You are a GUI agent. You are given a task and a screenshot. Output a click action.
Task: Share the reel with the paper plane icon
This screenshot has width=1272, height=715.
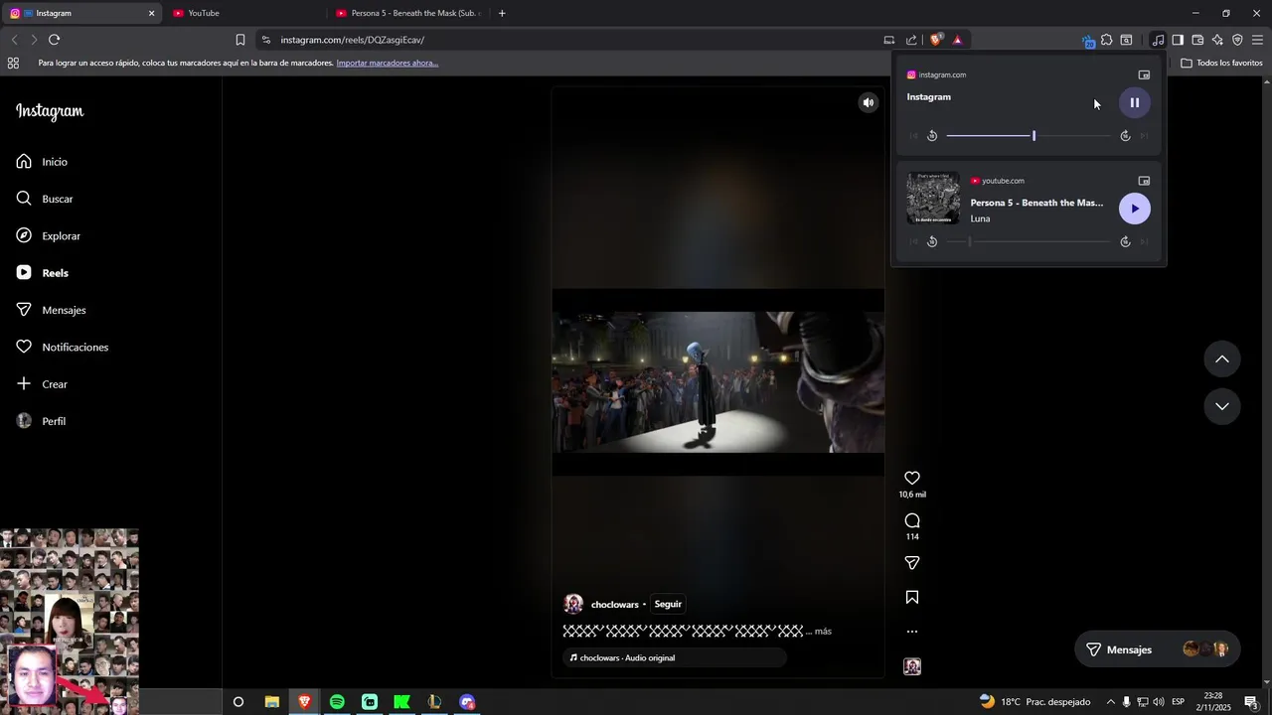[912, 563]
